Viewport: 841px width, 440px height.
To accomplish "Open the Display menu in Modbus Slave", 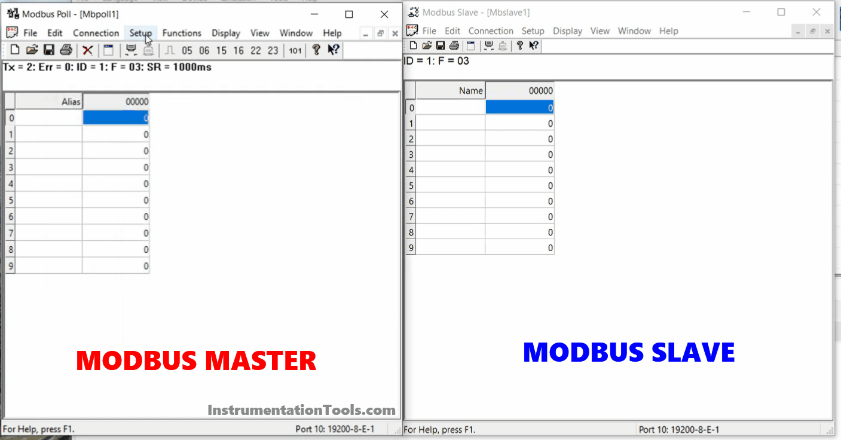I will pyautogui.click(x=568, y=30).
